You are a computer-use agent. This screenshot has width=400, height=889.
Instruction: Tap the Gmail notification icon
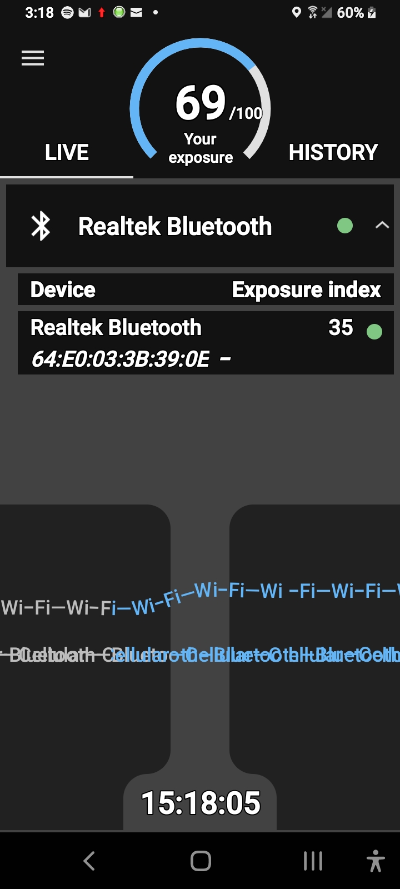[84, 12]
